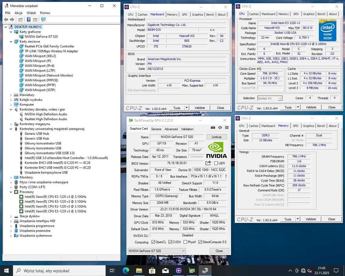
Task: Toggle the OpenCL checkbox
Action: click(153, 242)
